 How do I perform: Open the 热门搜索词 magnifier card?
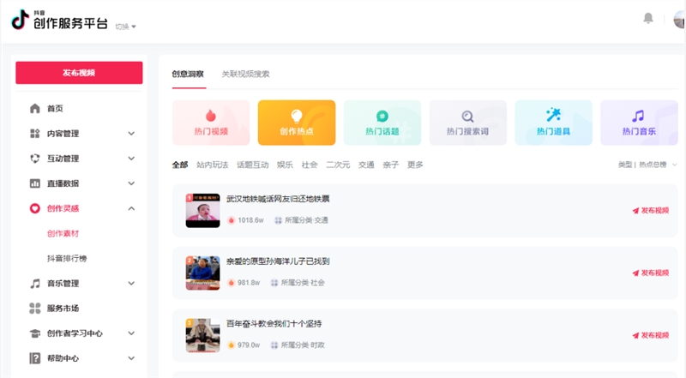coord(467,123)
